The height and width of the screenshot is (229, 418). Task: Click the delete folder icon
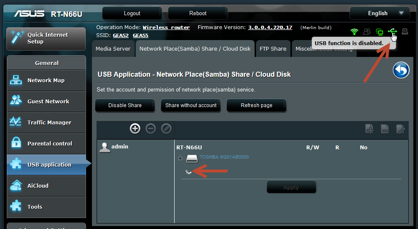tap(385, 129)
